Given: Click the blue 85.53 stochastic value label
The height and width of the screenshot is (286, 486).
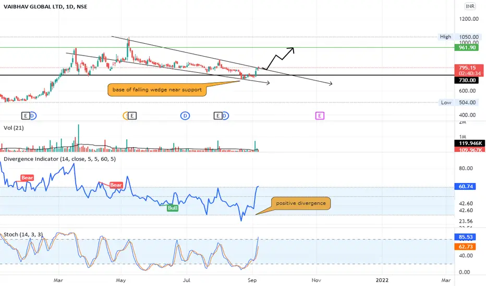Looking at the screenshot, I should point(465,237).
